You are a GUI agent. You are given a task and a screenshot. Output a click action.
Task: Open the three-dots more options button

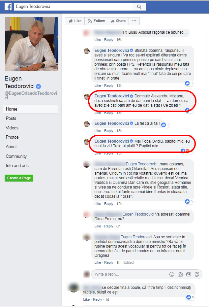tap(134, 21)
